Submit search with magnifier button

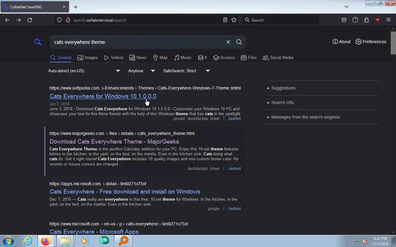click(239, 42)
